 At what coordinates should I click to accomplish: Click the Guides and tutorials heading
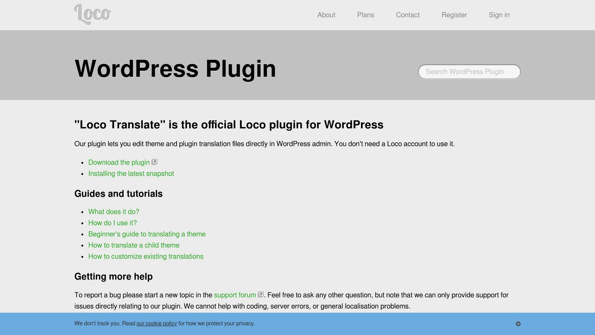[118, 194]
